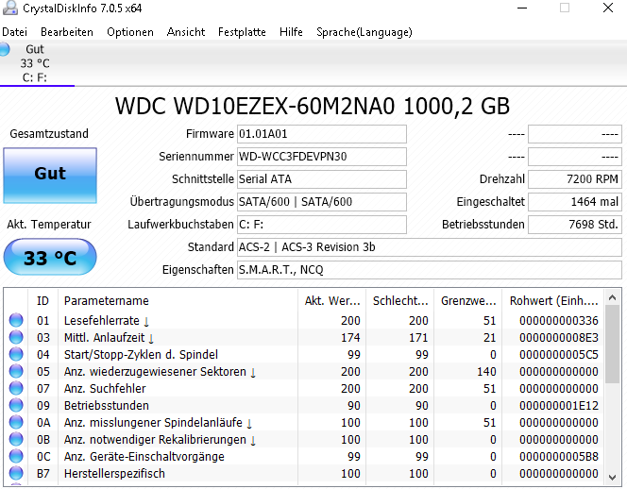Click status icon for Herstellerspezifisch row B7

point(16,473)
